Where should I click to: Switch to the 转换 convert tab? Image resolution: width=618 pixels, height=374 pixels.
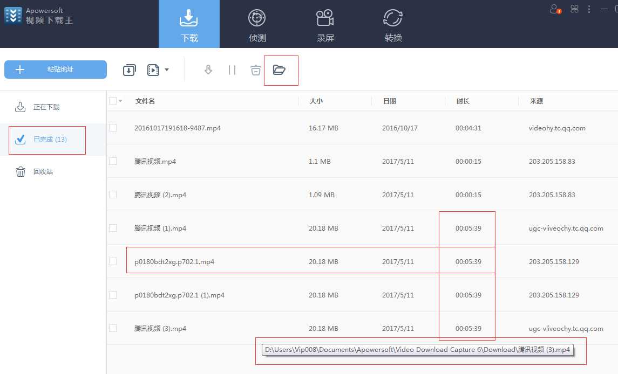coord(393,24)
